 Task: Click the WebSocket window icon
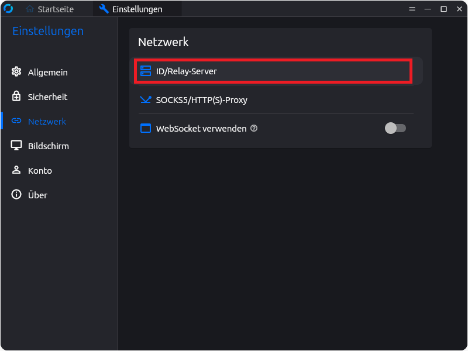[146, 128]
